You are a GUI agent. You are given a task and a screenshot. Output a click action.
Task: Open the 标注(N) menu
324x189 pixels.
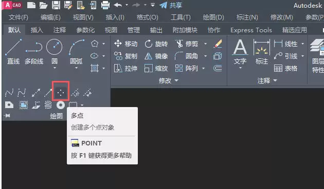point(247,17)
